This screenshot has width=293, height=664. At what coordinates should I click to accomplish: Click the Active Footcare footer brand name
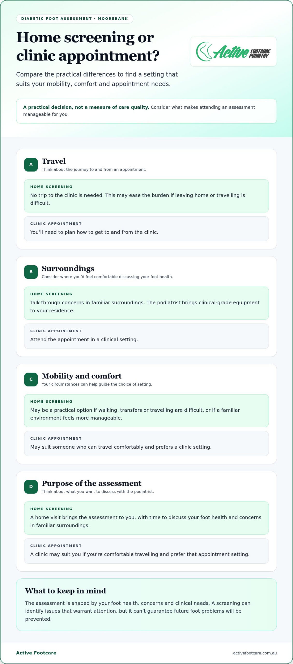(36, 653)
